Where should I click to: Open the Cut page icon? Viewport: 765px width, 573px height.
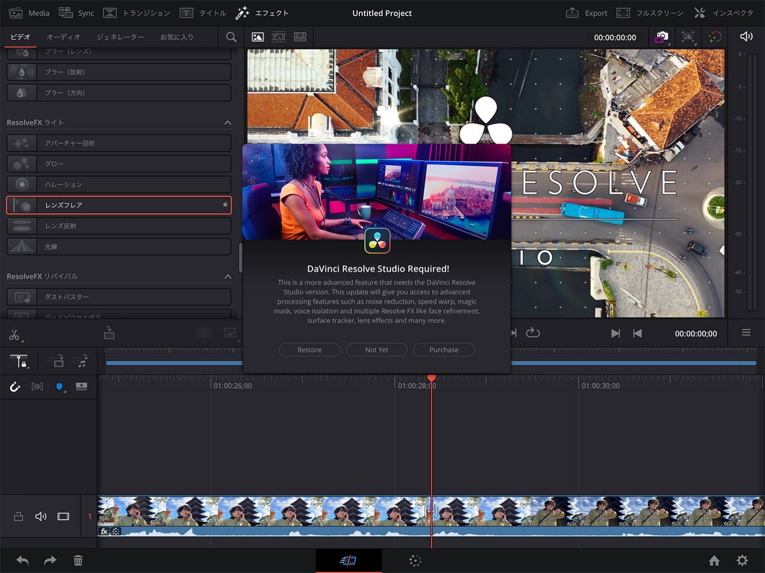[348, 561]
